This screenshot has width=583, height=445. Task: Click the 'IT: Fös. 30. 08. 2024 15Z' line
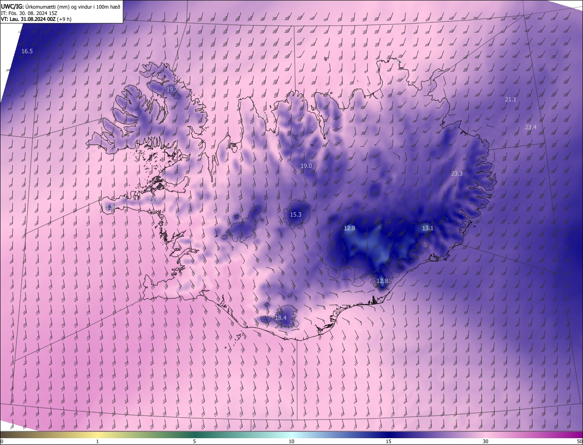click(x=30, y=13)
